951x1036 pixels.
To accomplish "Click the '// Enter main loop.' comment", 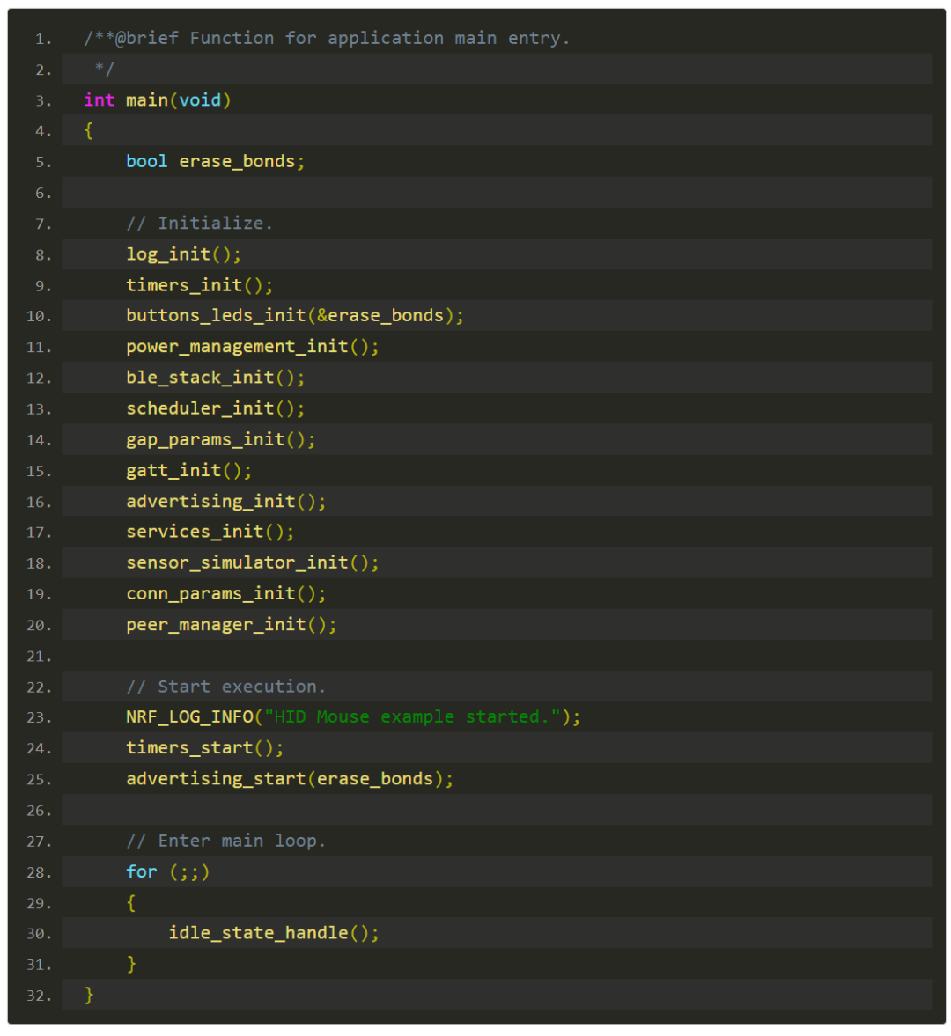I will pos(226,841).
